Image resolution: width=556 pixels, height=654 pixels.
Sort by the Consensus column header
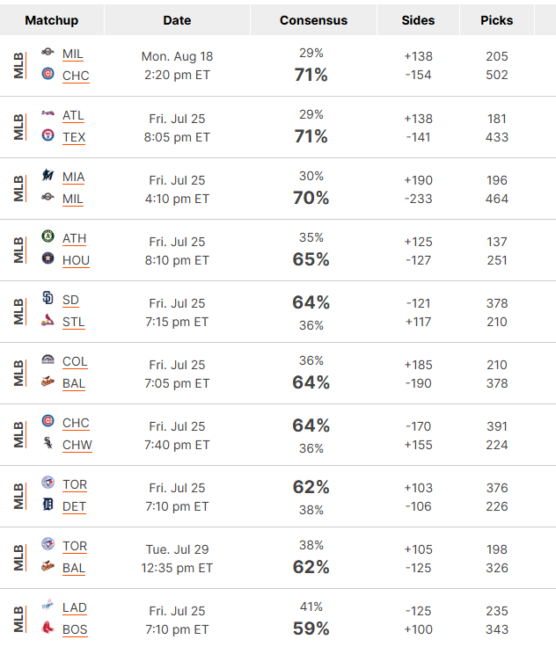pyautogui.click(x=313, y=20)
